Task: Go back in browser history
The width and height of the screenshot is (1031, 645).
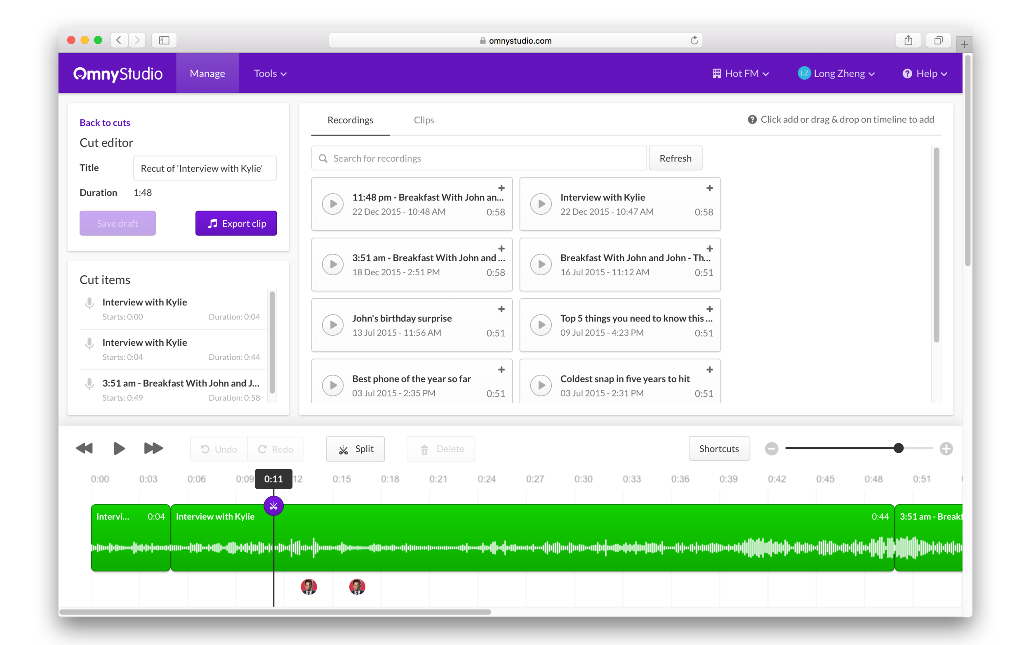Action: point(119,40)
